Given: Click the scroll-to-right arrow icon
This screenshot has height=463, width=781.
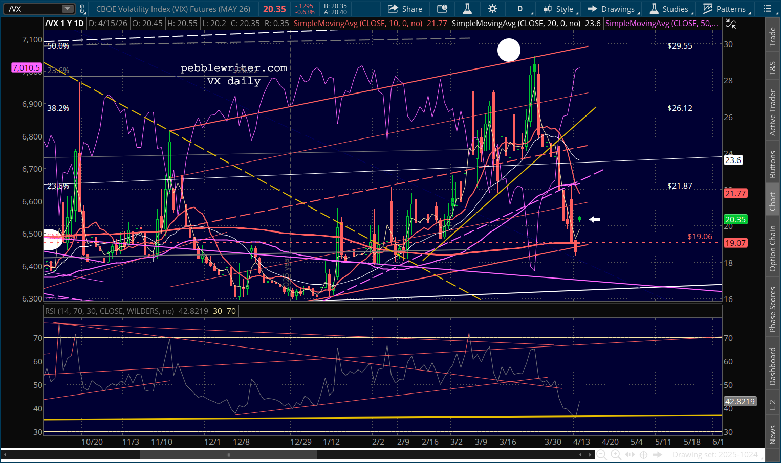Looking at the screenshot, I should pyautogui.click(x=658, y=454).
